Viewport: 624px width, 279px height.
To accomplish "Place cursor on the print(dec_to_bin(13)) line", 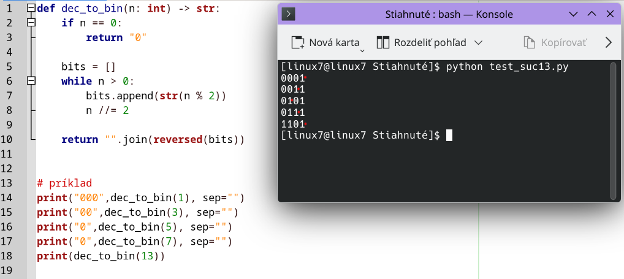I will point(101,256).
